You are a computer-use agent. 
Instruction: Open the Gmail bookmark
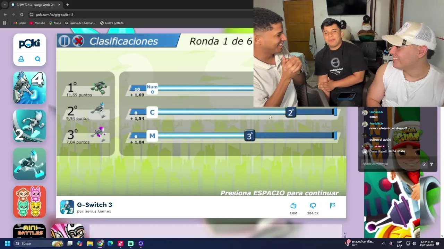[x=19, y=23]
